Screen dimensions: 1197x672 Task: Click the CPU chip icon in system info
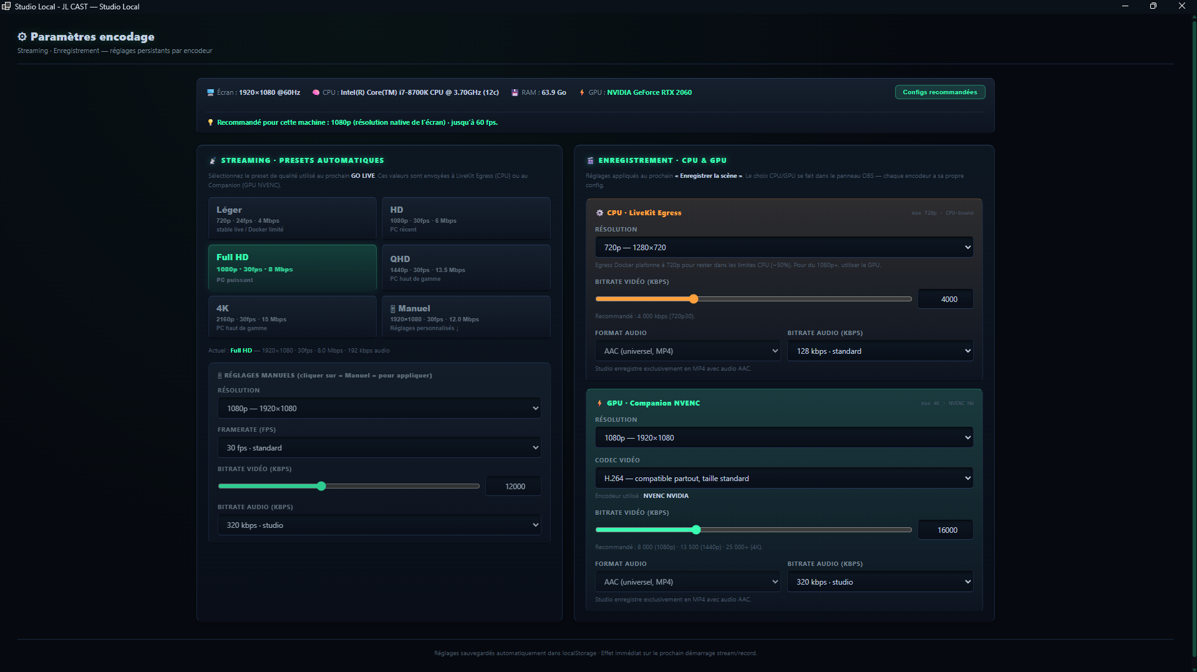pos(316,92)
